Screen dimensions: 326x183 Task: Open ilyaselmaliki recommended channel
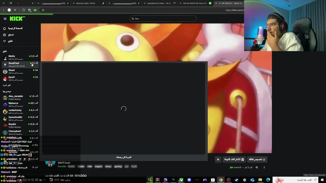pos(20,118)
